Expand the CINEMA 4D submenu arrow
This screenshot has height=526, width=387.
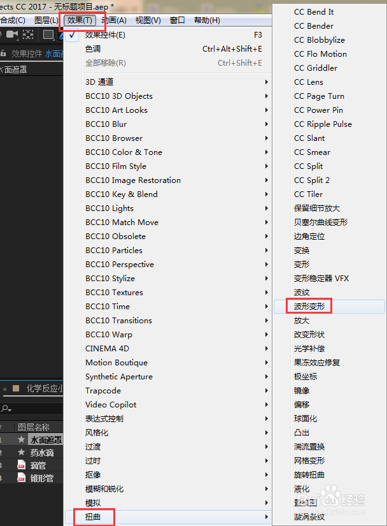[267, 349]
